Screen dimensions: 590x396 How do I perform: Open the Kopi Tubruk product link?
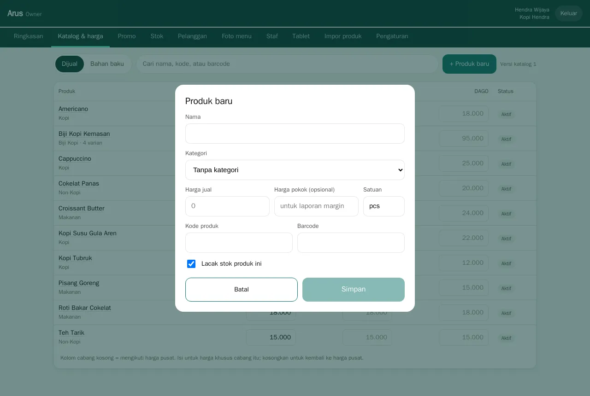pyautogui.click(x=75, y=258)
